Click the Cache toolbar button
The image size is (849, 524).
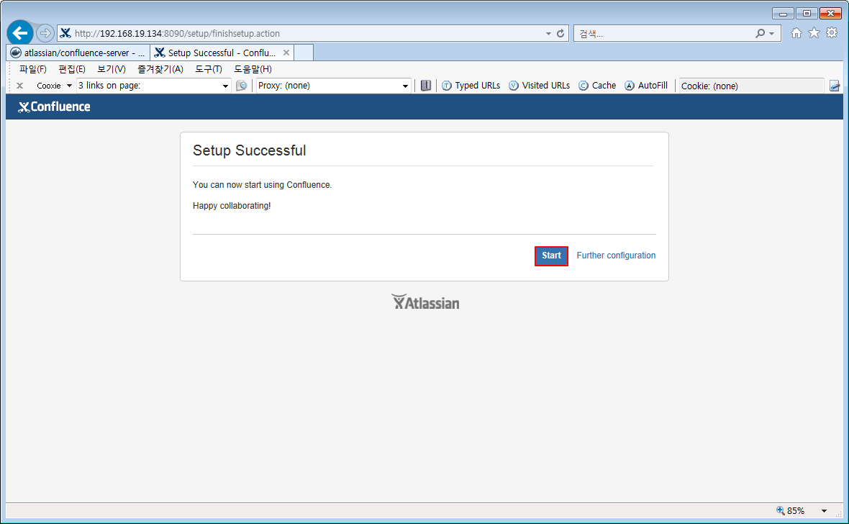[596, 86]
